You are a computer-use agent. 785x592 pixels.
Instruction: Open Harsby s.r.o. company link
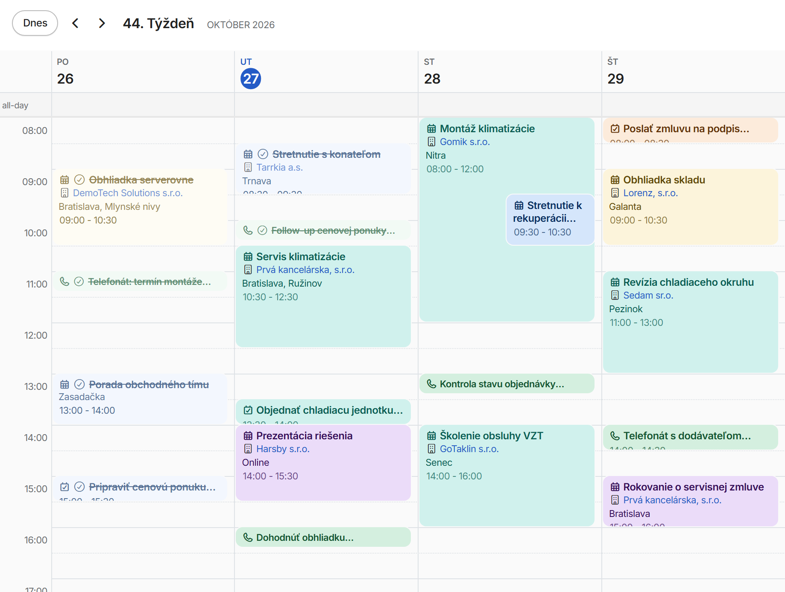(283, 449)
